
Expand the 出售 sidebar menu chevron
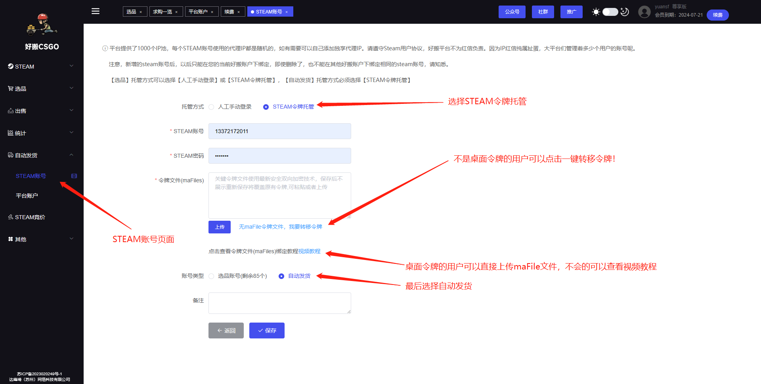coord(72,110)
